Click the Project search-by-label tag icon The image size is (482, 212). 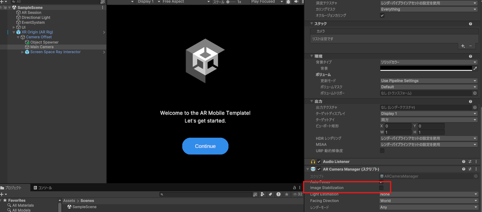click(270, 194)
